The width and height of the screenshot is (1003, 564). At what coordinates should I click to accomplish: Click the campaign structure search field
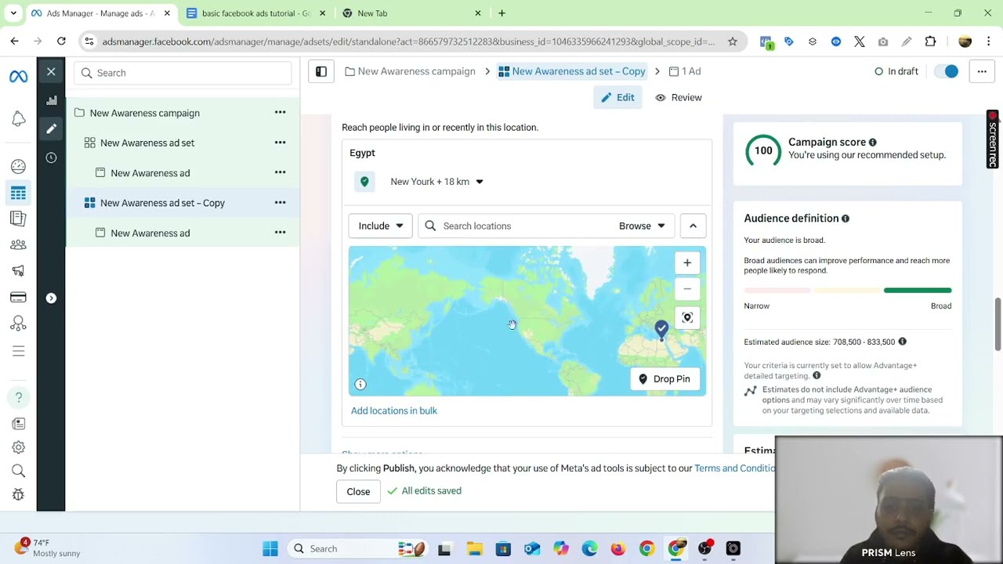pyautogui.click(x=183, y=73)
